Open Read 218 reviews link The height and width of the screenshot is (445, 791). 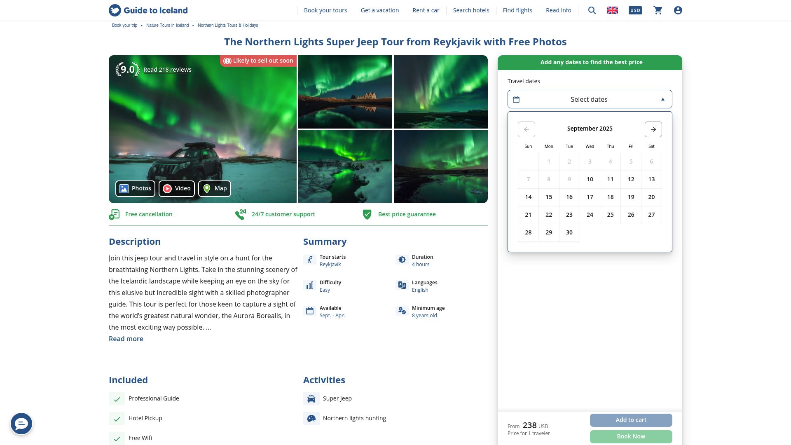click(x=167, y=70)
